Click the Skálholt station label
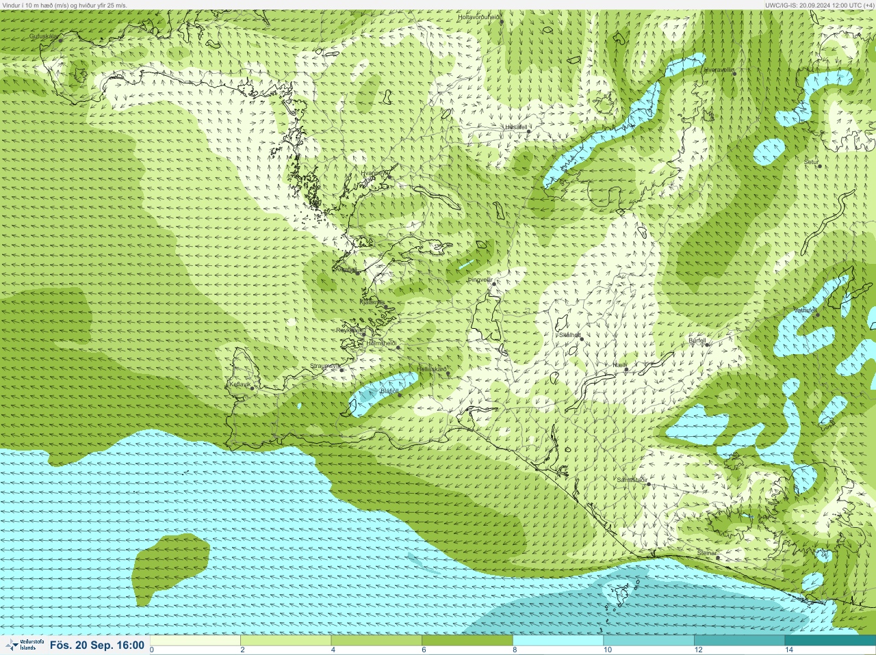 click(x=569, y=335)
